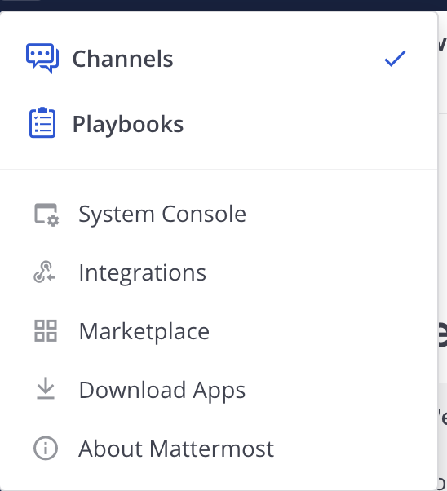Dismiss menu by clicking page right of it
This screenshot has height=491, width=447.
point(442,219)
